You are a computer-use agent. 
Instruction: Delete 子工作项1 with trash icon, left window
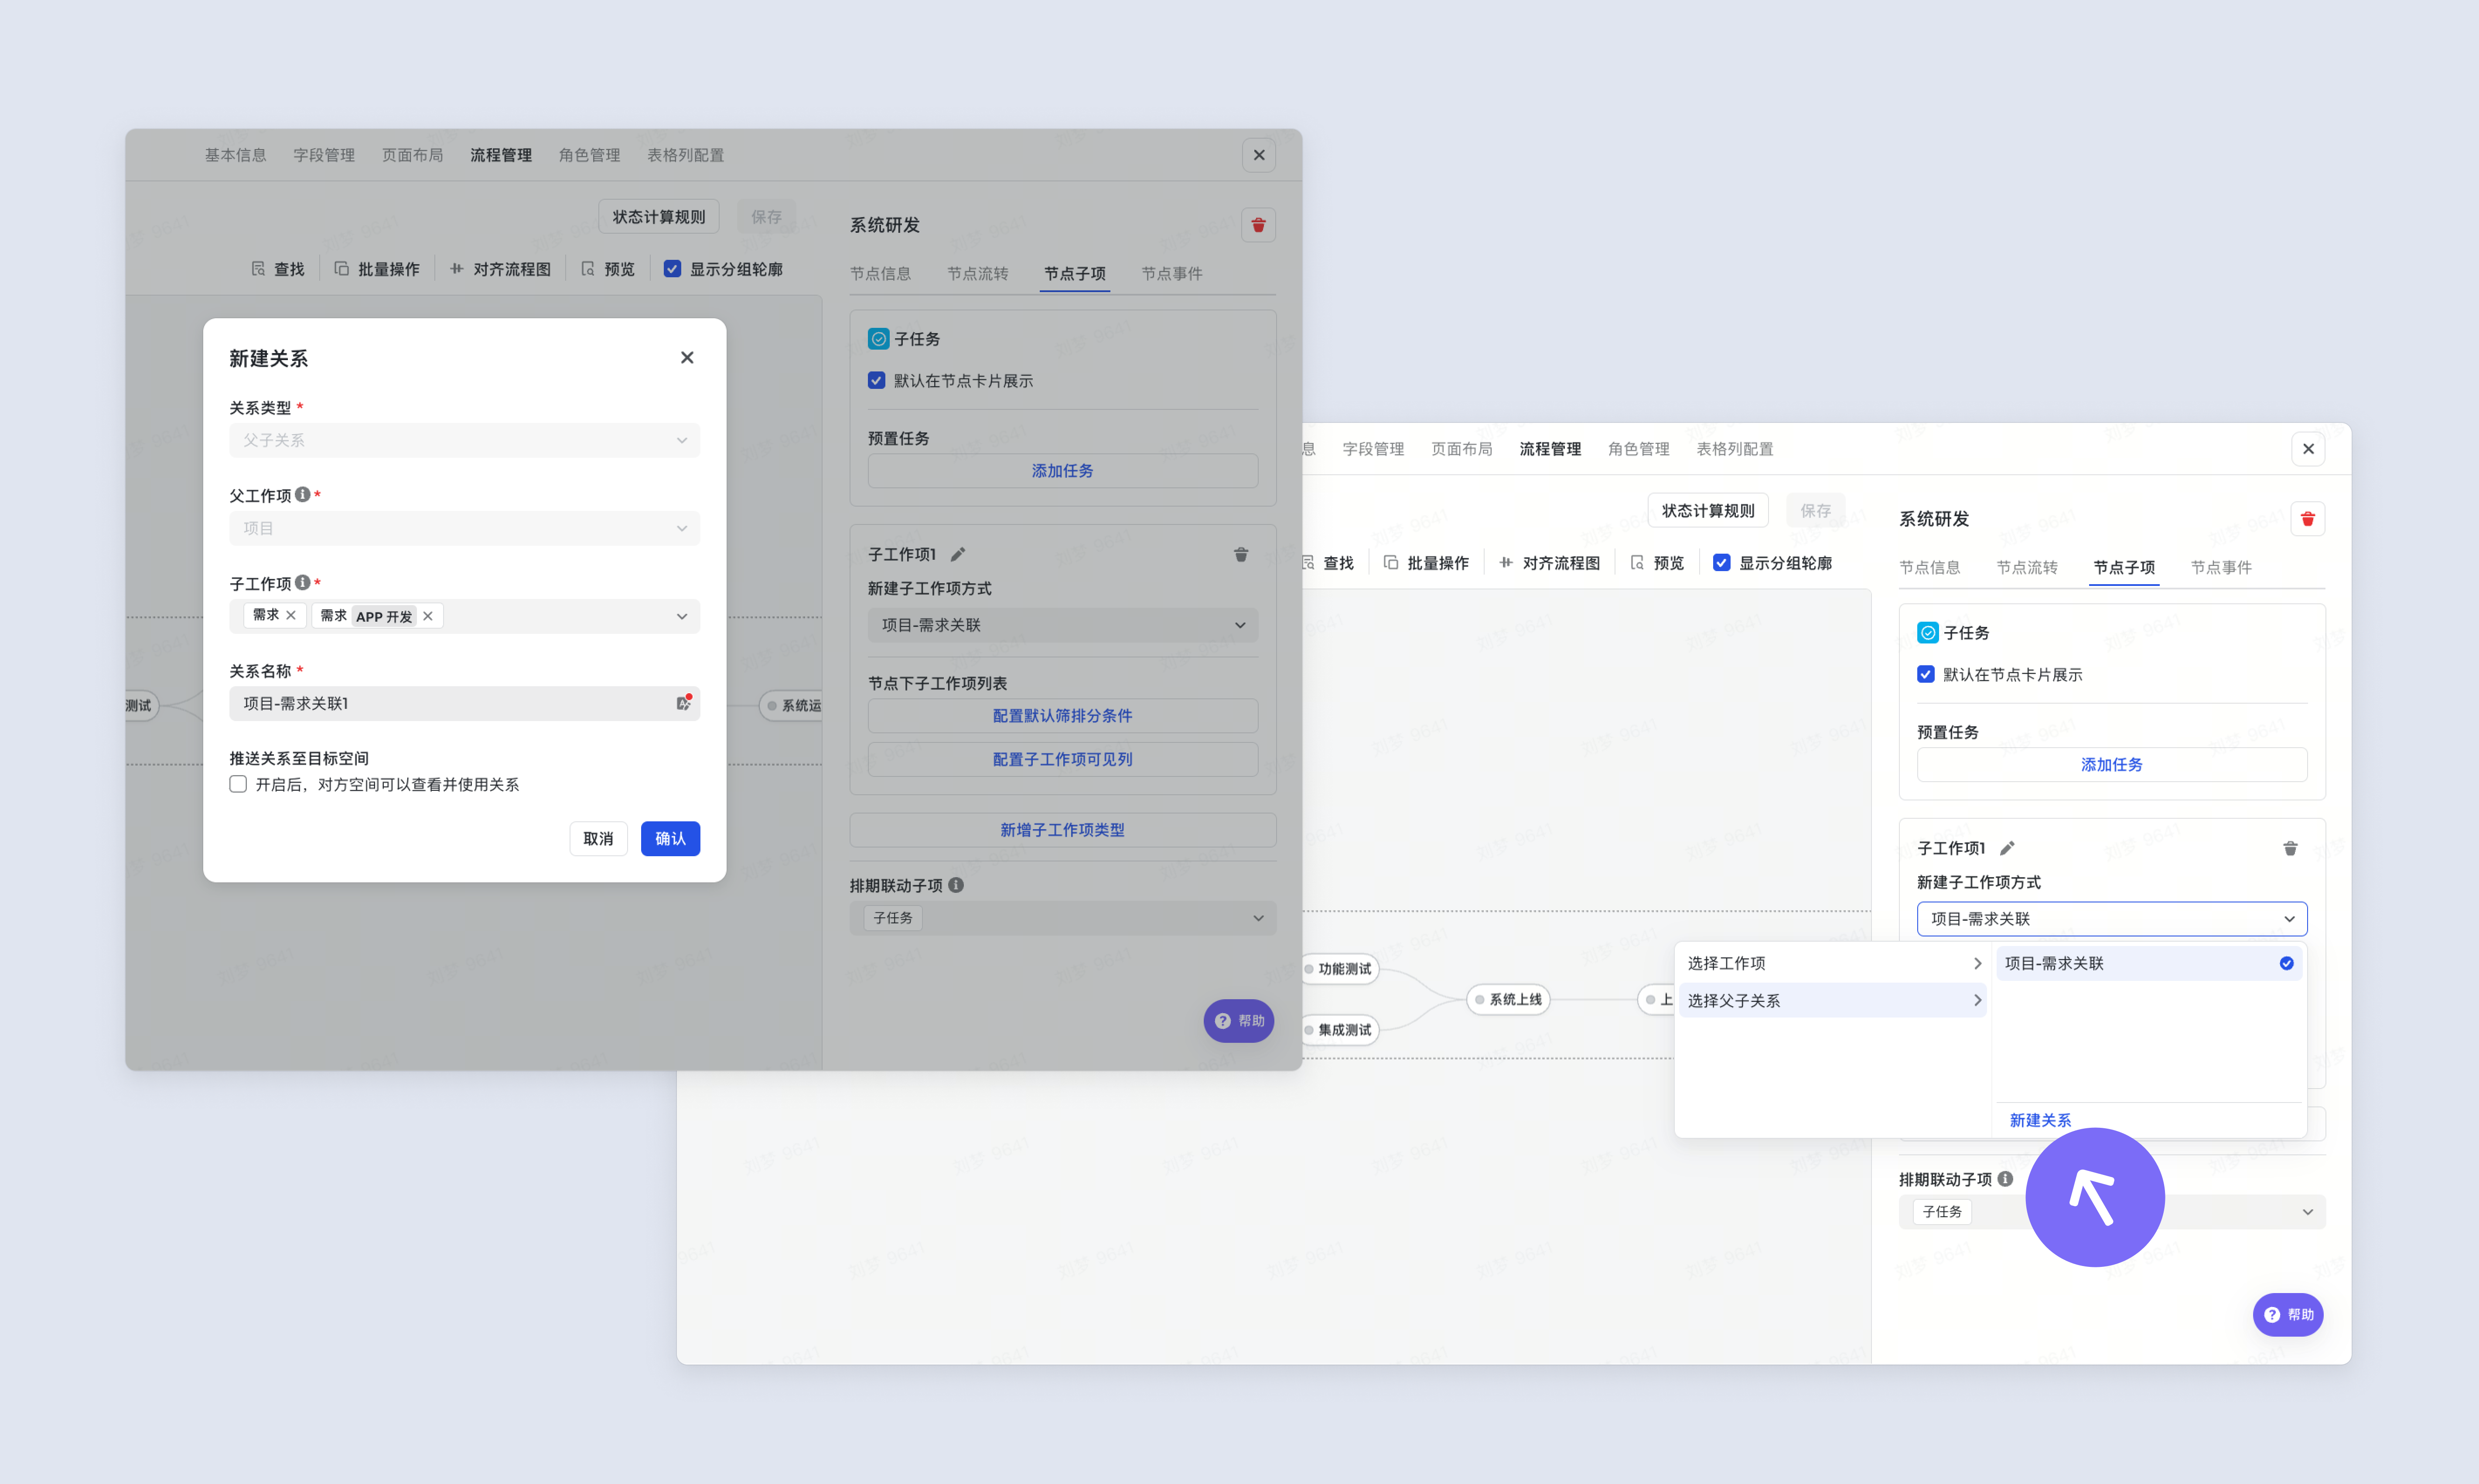(1240, 554)
